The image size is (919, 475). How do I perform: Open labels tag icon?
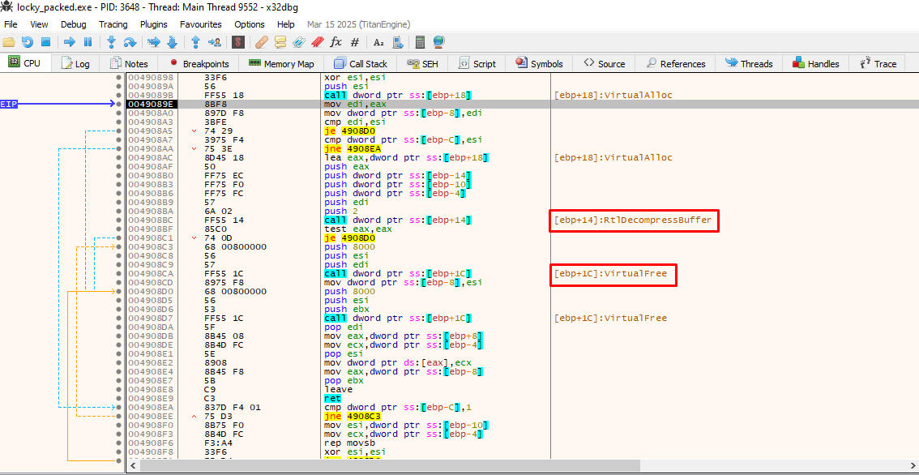point(299,42)
